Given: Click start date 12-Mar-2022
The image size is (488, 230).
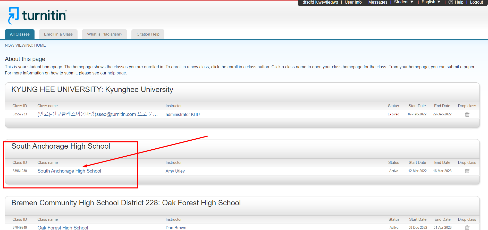Looking at the screenshot, I should point(417,171).
